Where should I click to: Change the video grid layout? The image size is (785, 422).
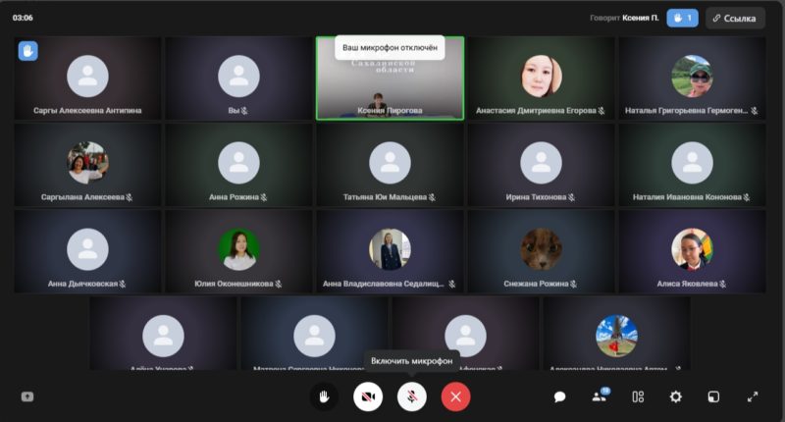638,396
